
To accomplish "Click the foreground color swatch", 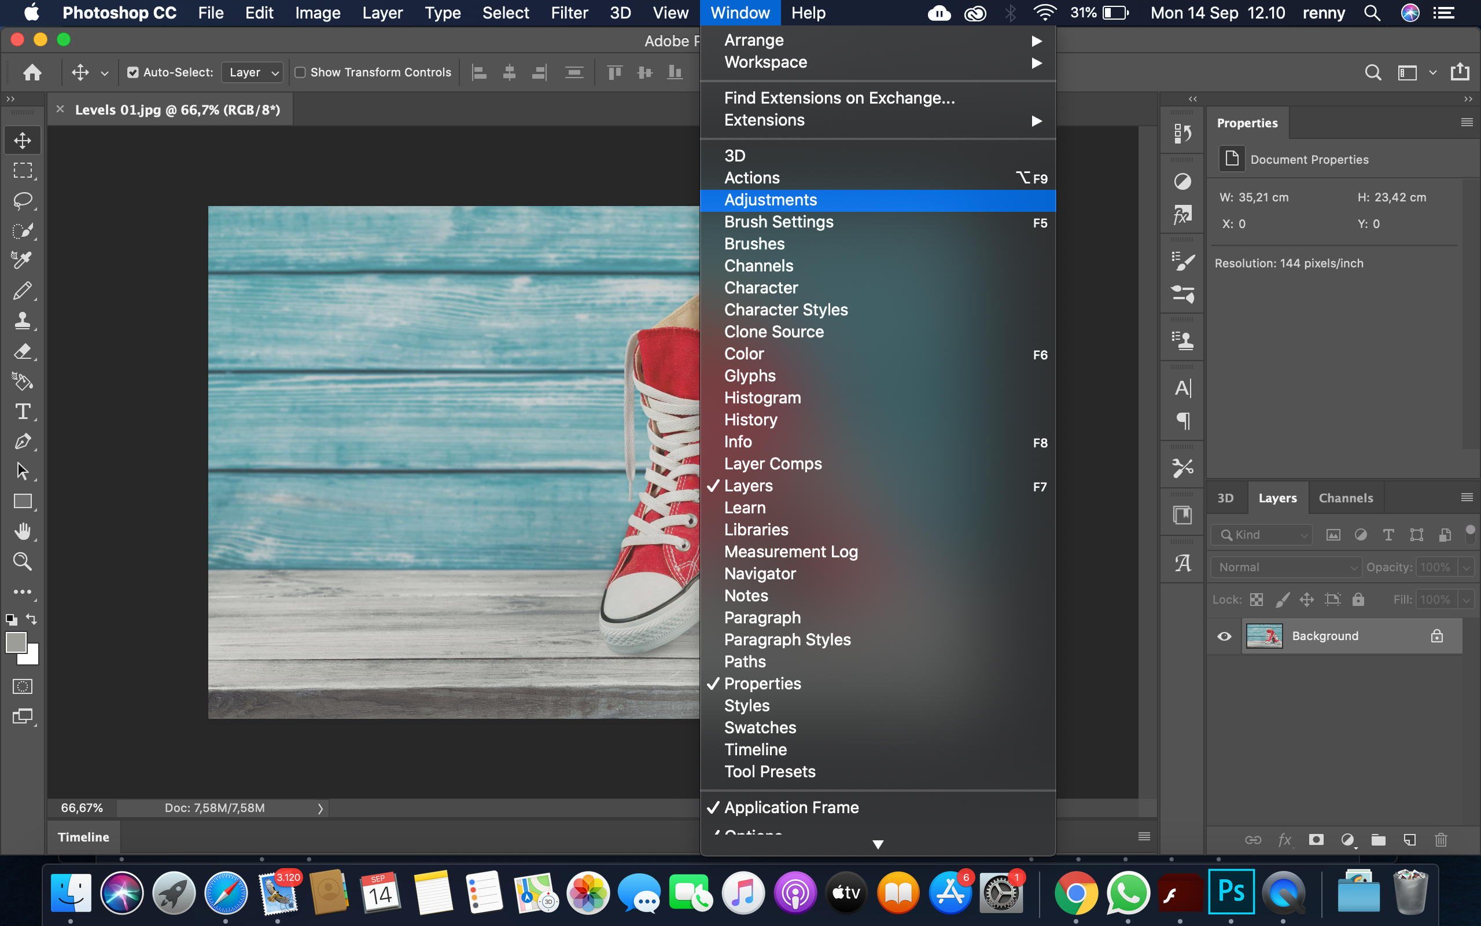I will (15, 642).
